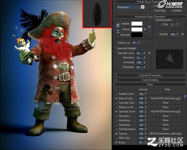Enable the Filter Color map checkbox

(116, 138)
